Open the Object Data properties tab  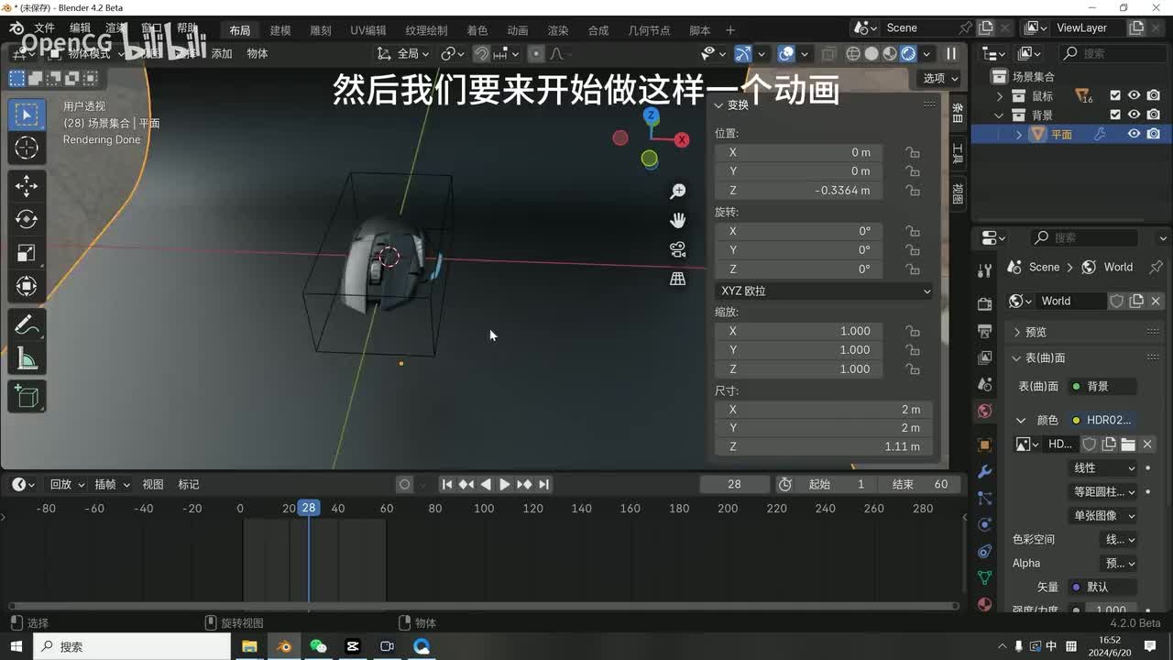pyautogui.click(x=984, y=577)
